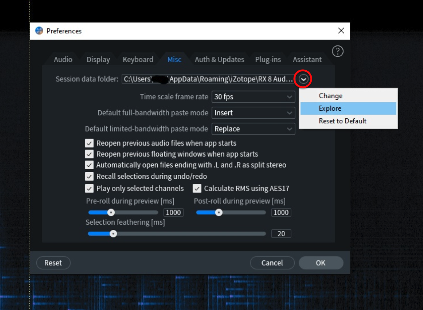The width and height of the screenshot is (423, 310).
Task: Click the Post-roll during preview slider handle
Action: [219, 213]
